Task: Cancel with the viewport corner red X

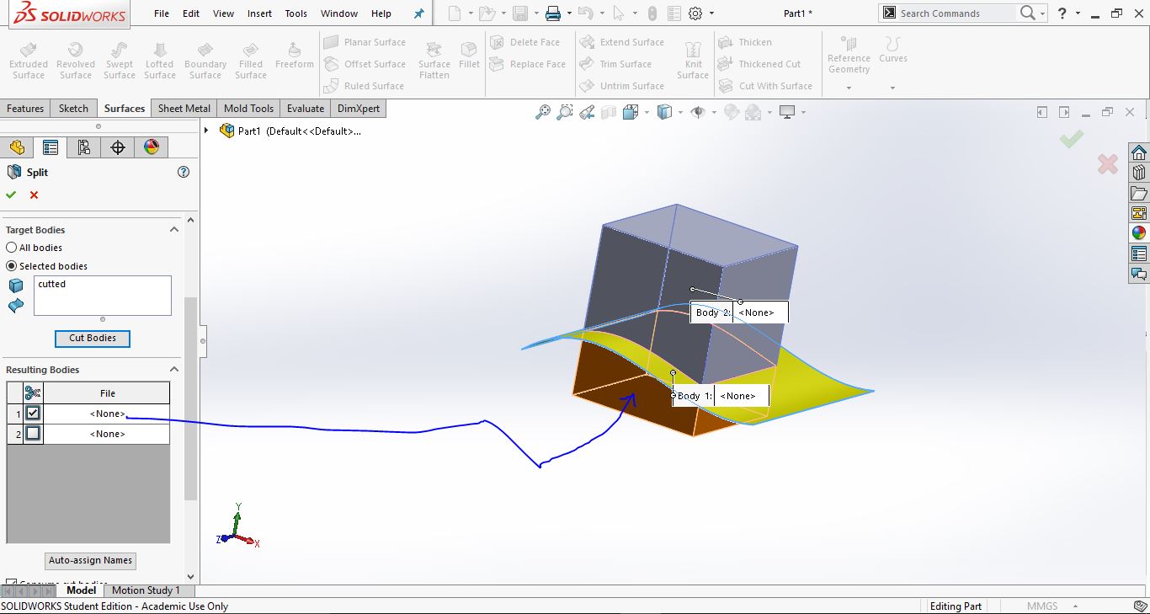Action: [x=1108, y=164]
